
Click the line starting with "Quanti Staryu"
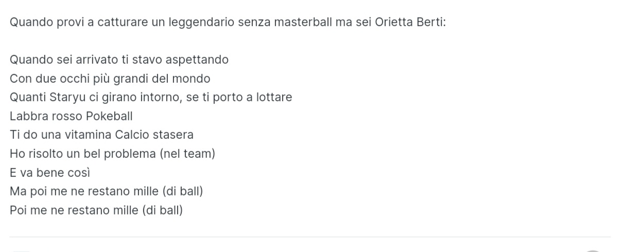click(x=151, y=97)
